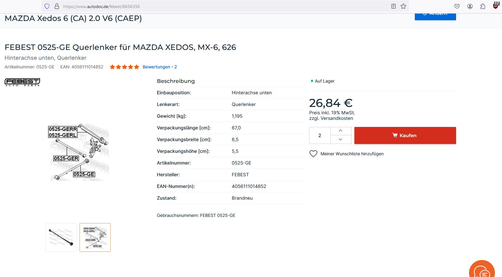502x277 pixels.
Task: Click the heart wishlist icon
Action: pyautogui.click(x=313, y=154)
